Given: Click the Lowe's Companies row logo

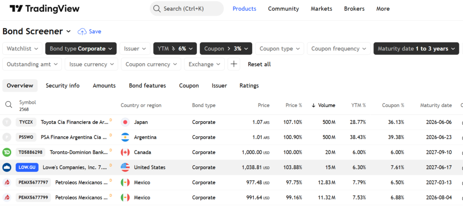Looking at the screenshot, I should pos(7,167).
